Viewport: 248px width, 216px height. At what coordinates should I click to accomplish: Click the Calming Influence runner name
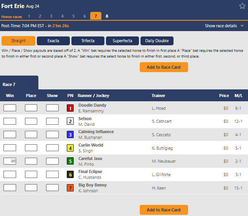pos(96,132)
